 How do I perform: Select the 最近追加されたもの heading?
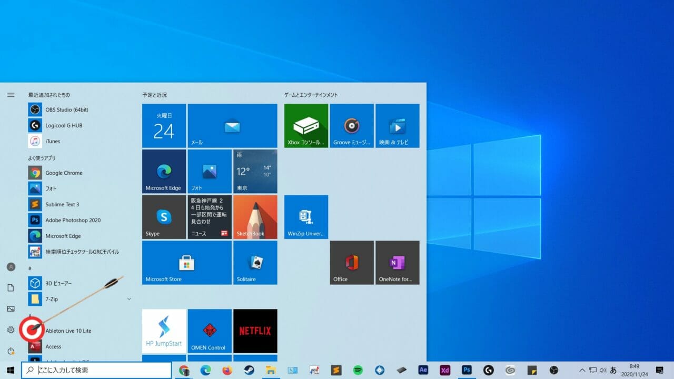(x=49, y=95)
